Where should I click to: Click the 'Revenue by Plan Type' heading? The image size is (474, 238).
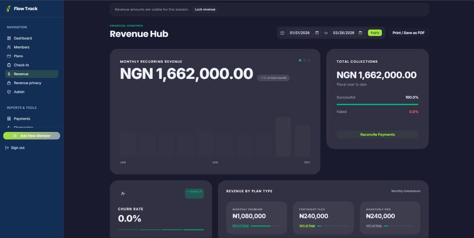click(249, 191)
